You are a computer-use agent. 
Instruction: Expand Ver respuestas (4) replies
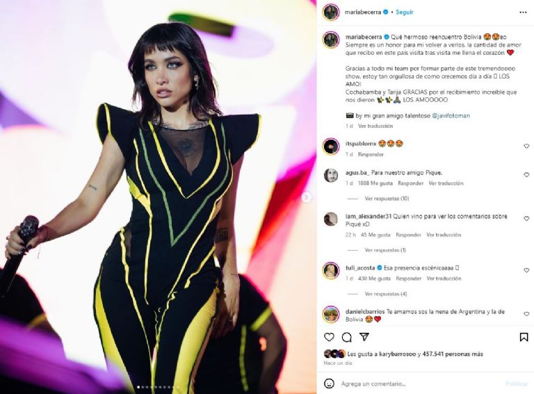[x=386, y=294]
